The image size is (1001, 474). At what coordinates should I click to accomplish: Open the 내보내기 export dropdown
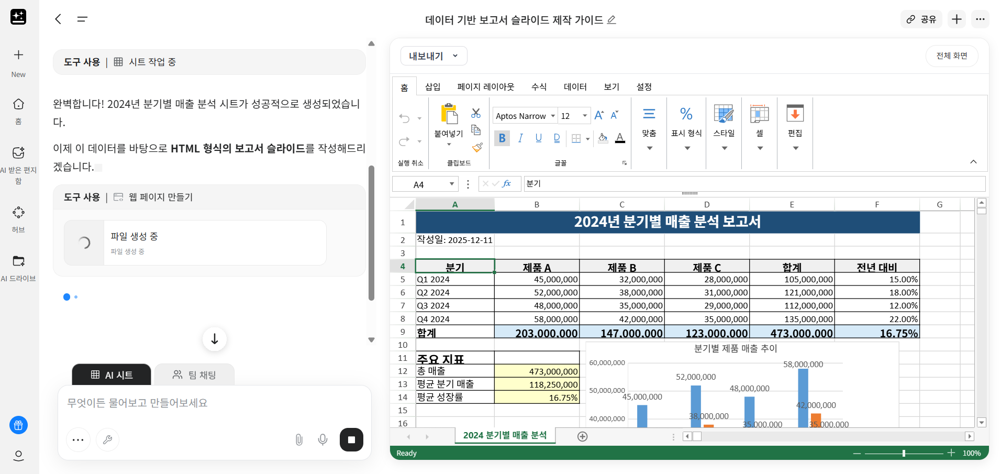[433, 56]
